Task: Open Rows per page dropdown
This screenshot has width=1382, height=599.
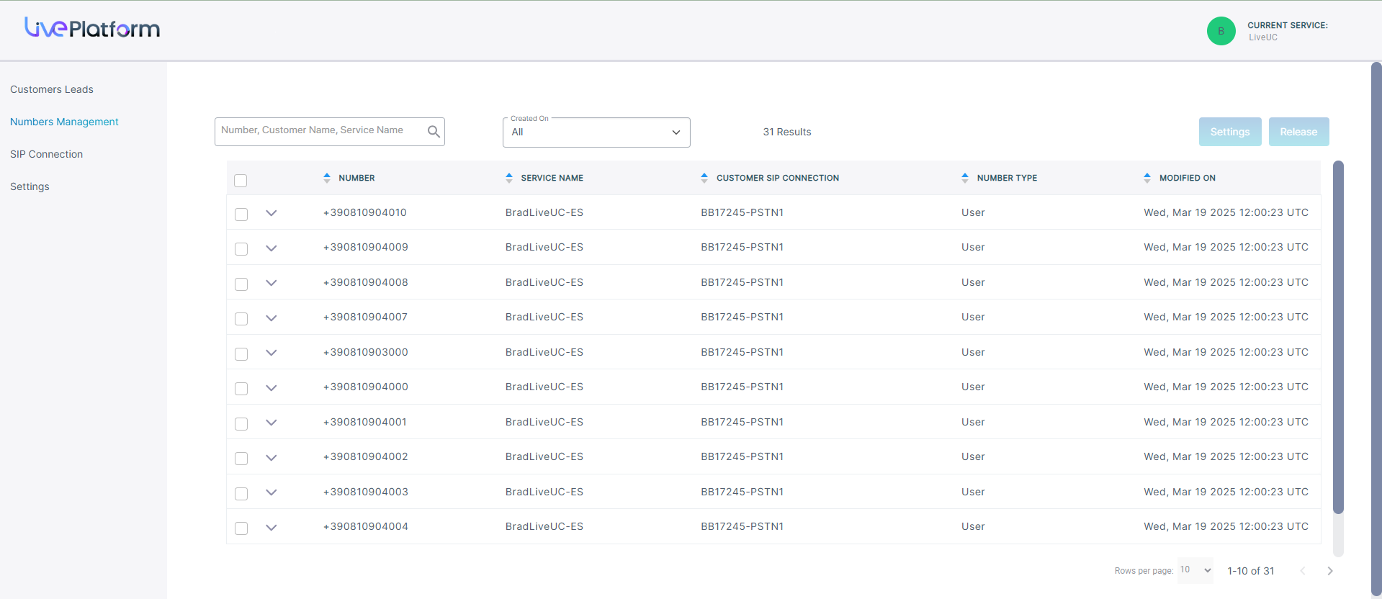Action: [1195, 570]
